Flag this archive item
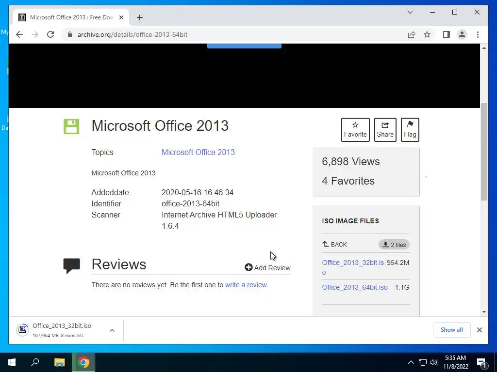The height and width of the screenshot is (372, 497). [410, 130]
